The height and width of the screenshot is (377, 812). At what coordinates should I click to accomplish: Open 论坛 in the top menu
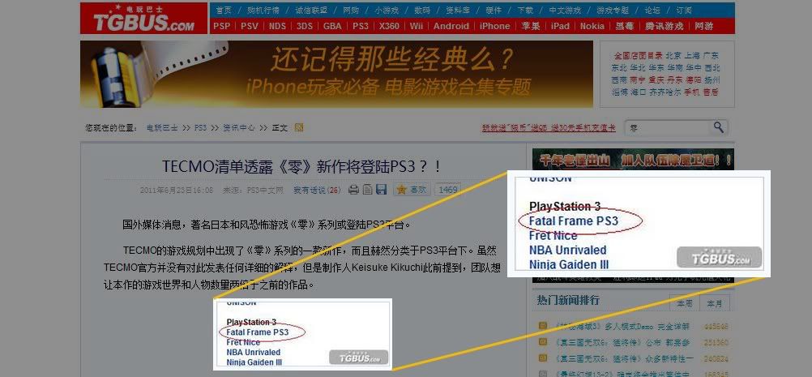(652, 11)
